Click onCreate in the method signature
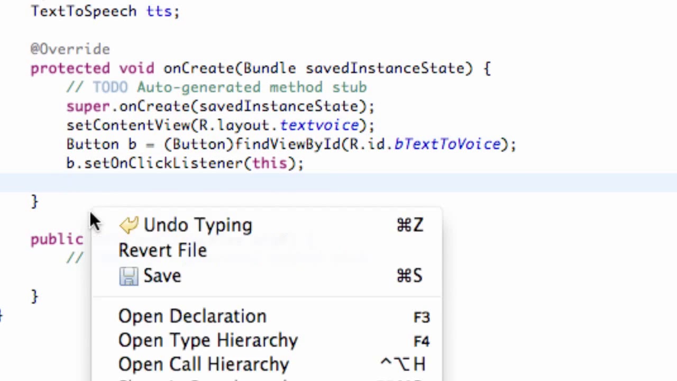 [x=199, y=68]
